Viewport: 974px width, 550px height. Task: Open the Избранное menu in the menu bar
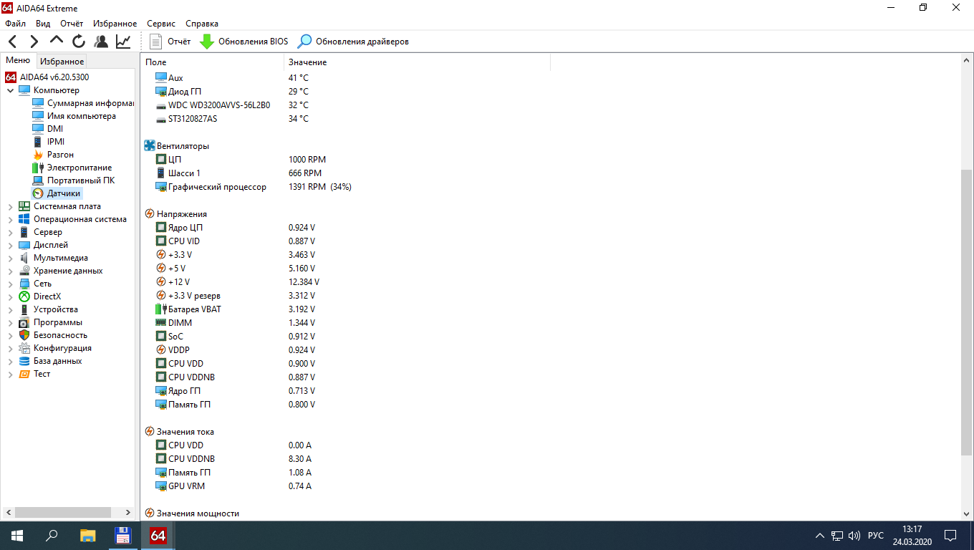(114, 24)
